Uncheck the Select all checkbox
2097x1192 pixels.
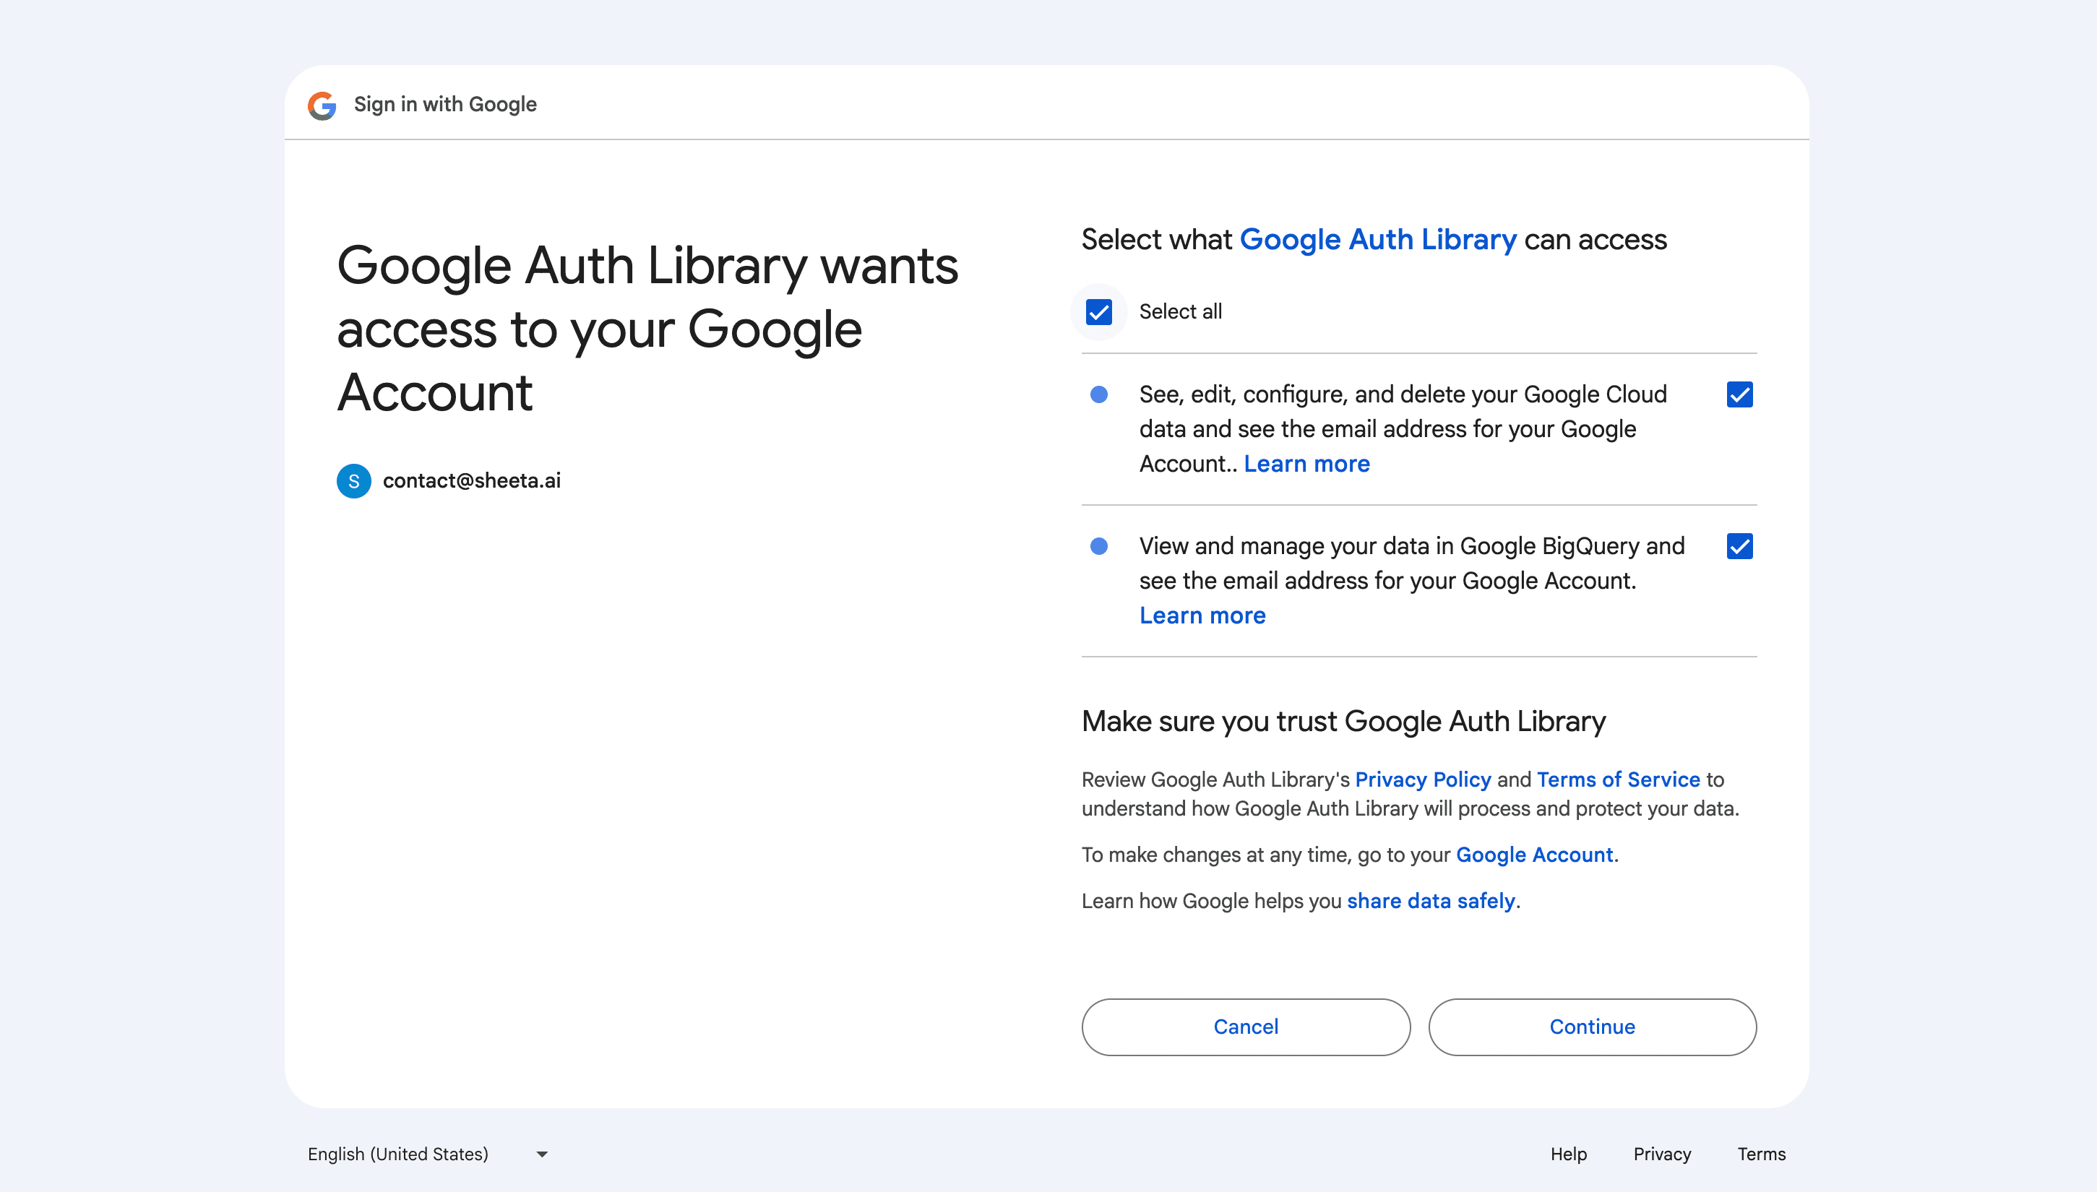pyautogui.click(x=1099, y=312)
